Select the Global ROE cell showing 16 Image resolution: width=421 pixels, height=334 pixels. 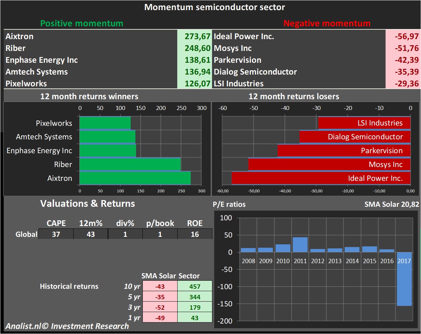point(195,234)
